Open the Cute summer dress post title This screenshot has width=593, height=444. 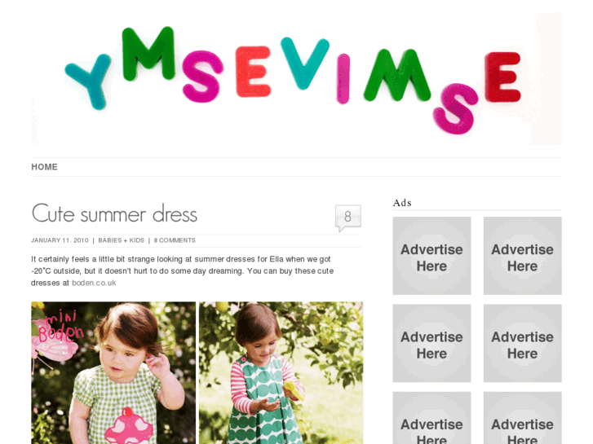(114, 214)
